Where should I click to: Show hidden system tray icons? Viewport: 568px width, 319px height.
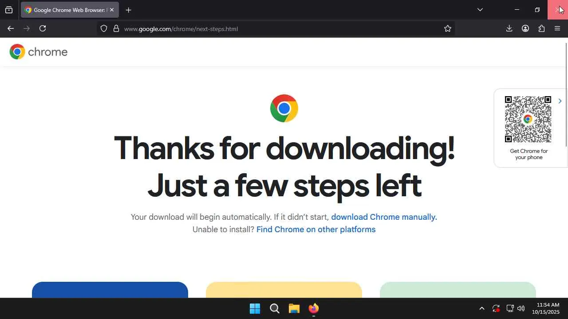pos(482,308)
